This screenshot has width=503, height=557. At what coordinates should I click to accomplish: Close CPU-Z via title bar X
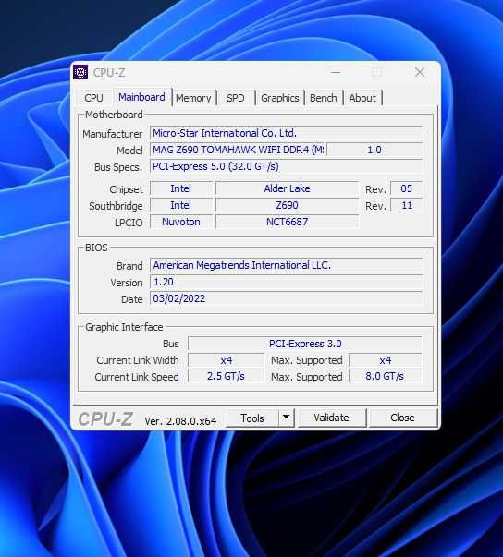click(420, 72)
